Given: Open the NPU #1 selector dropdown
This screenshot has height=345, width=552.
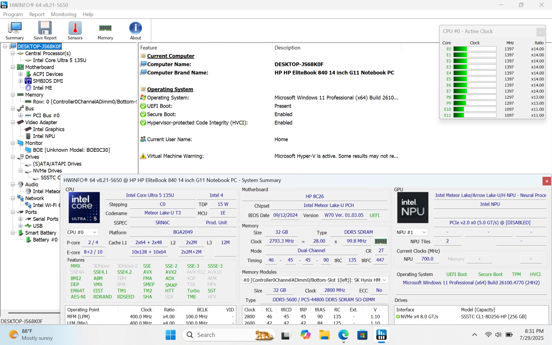Looking at the screenshot, I should [412, 233].
